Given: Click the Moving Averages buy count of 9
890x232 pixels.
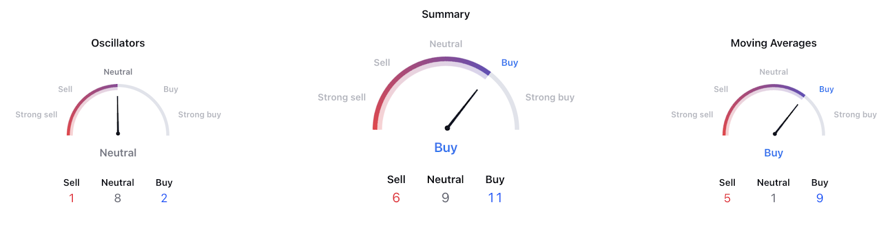Looking at the screenshot, I should (x=819, y=199).
